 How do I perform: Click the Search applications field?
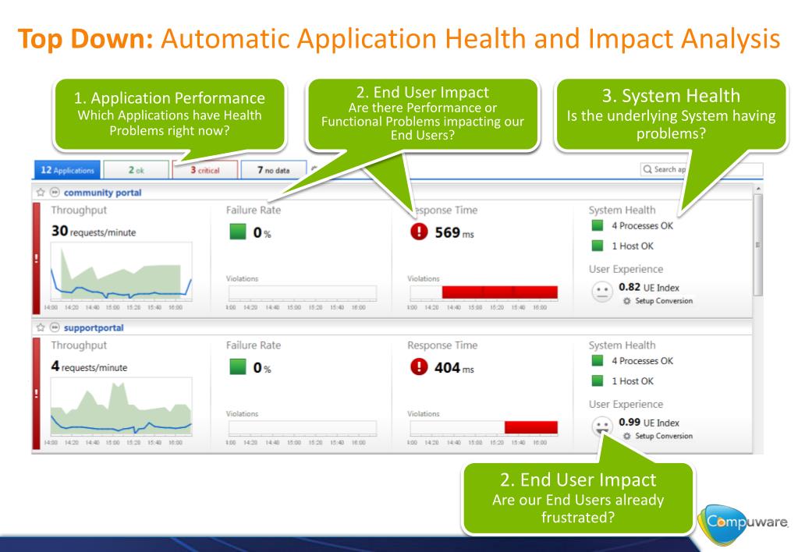pyautogui.click(x=701, y=169)
